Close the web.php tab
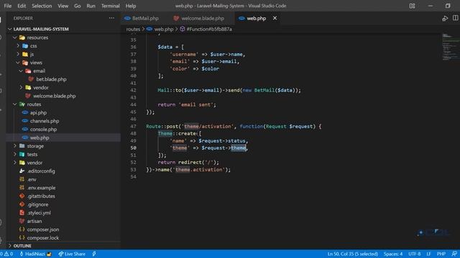Screen dimensions: 460x258 275,18
